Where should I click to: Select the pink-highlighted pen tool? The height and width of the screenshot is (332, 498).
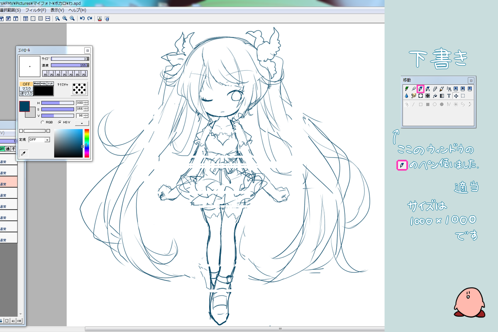click(420, 89)
